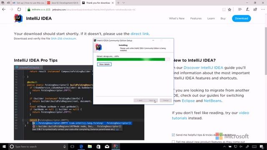This screenshot has width=267, height=150.
Task: Click the IntelliJ installer taskbar icon
Action: pos(116,146)
